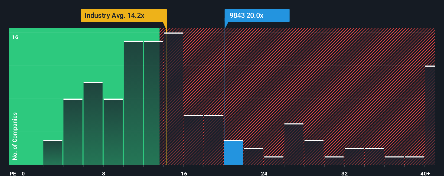Click the PE axis title
Image resolution: width=444 pixels, height=176 pixels.
click(x=13, y=173)
